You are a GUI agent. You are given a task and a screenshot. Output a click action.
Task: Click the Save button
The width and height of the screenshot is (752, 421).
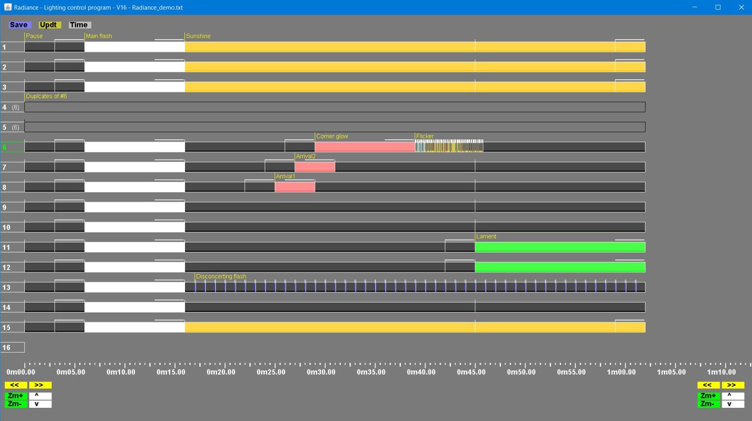pyautogui.click(x=18, y=25)
